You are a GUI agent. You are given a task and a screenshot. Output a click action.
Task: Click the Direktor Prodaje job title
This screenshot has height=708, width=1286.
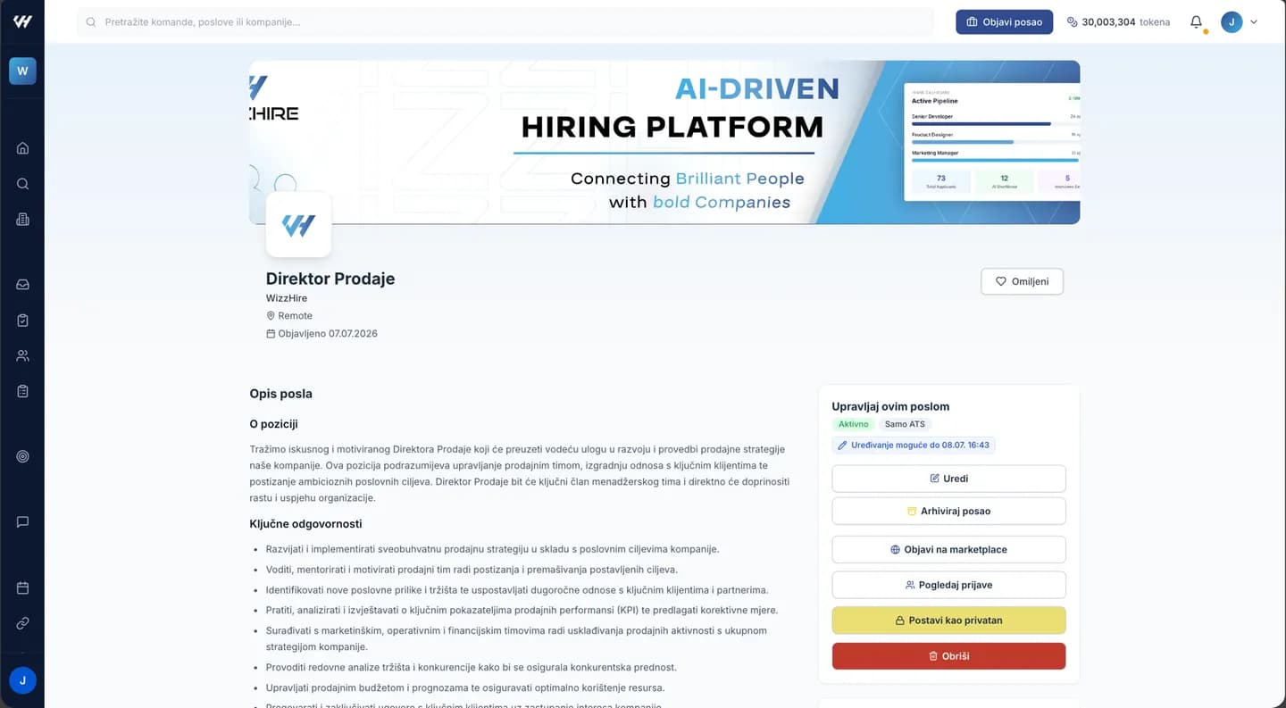pos(330,279)
